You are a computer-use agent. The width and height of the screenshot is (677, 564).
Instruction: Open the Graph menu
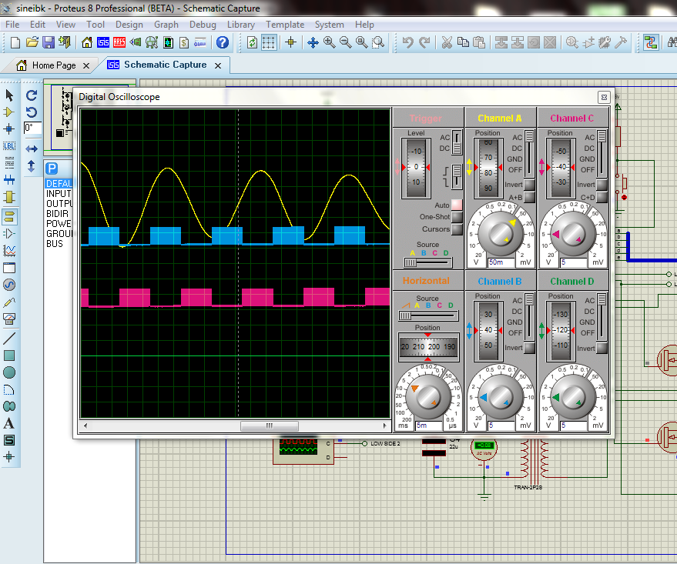point(166,25)
